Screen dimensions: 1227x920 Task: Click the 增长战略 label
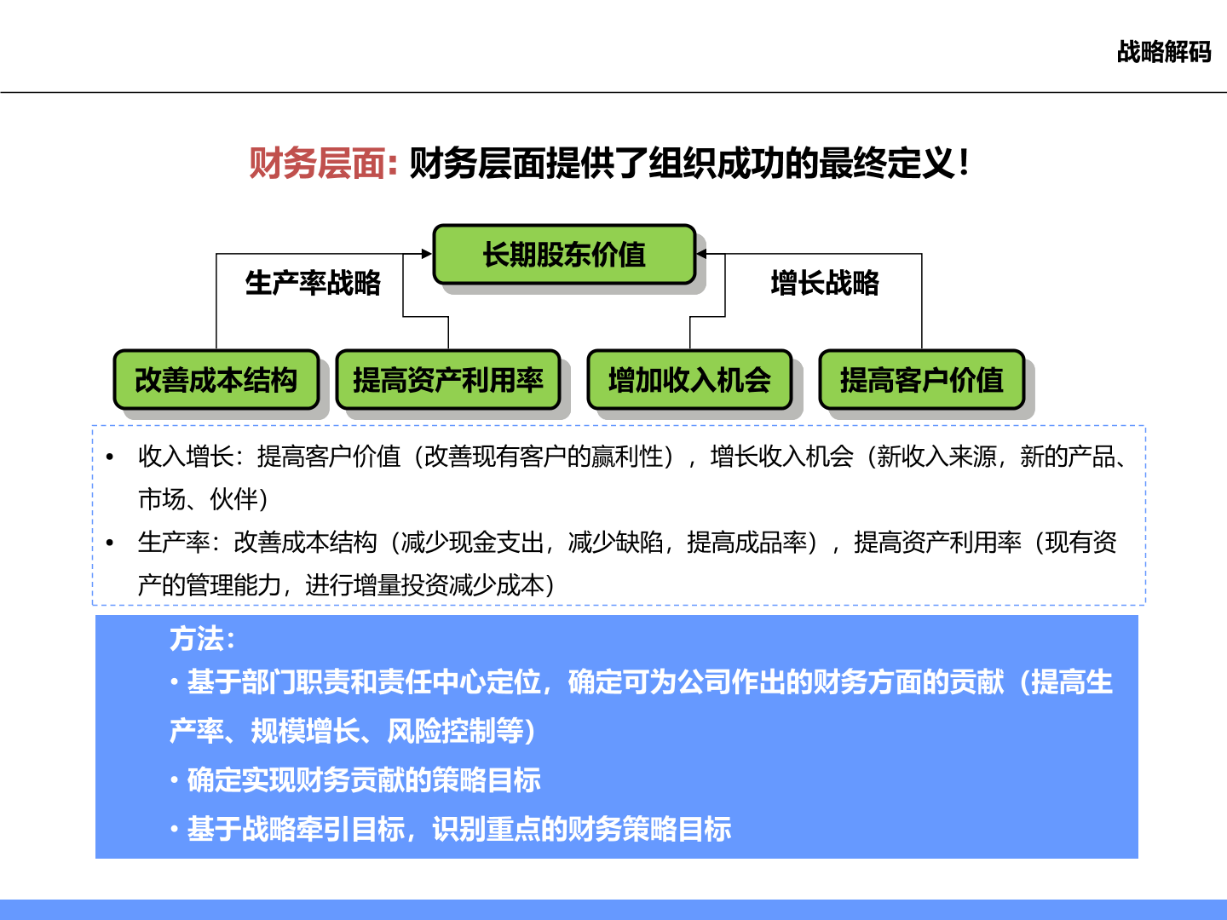[x=824, y=283]
